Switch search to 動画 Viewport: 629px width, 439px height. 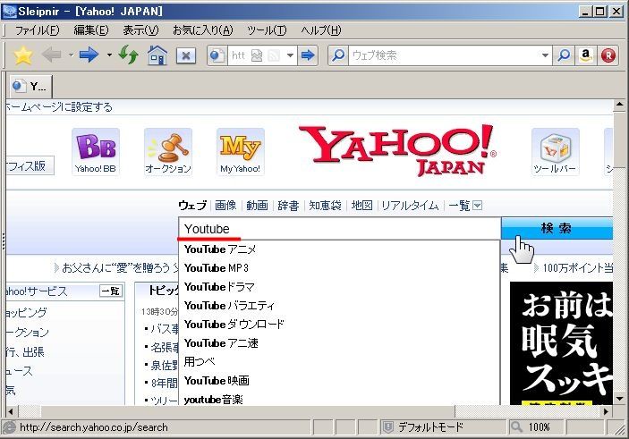pyautogui.click(x=257, y=206)
